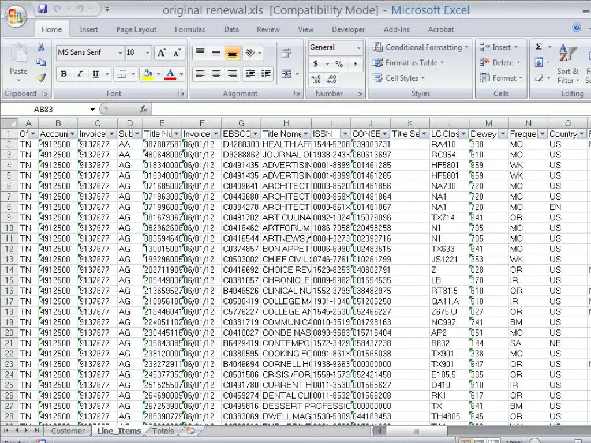
Task: Click Merge and Center icon
Action: pos(286,74)
